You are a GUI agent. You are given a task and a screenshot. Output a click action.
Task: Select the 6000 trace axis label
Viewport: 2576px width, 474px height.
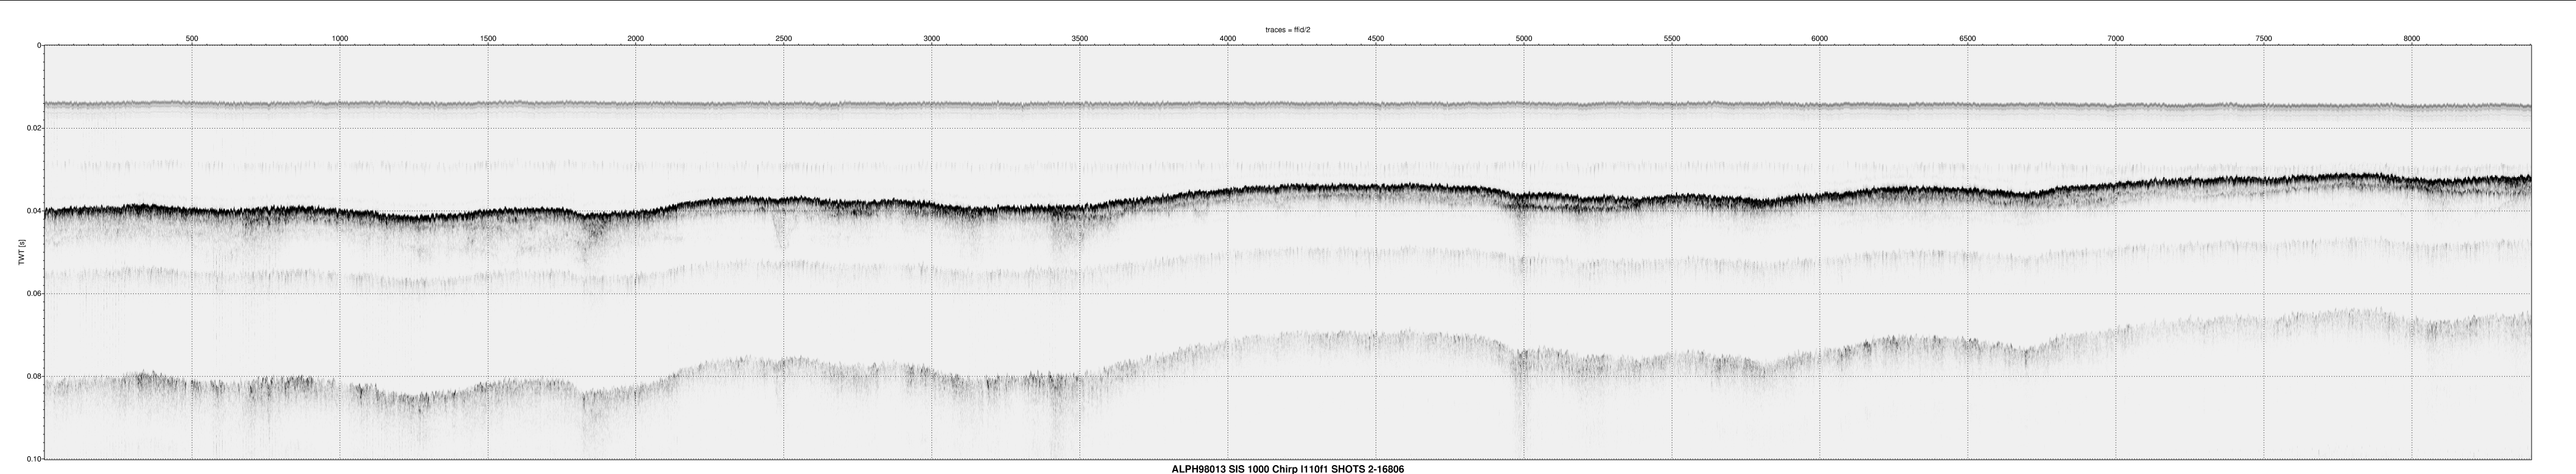pos(1820,38)
